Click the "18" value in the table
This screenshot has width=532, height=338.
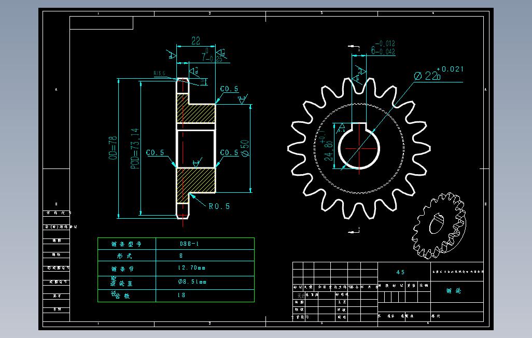pos(181,295)
